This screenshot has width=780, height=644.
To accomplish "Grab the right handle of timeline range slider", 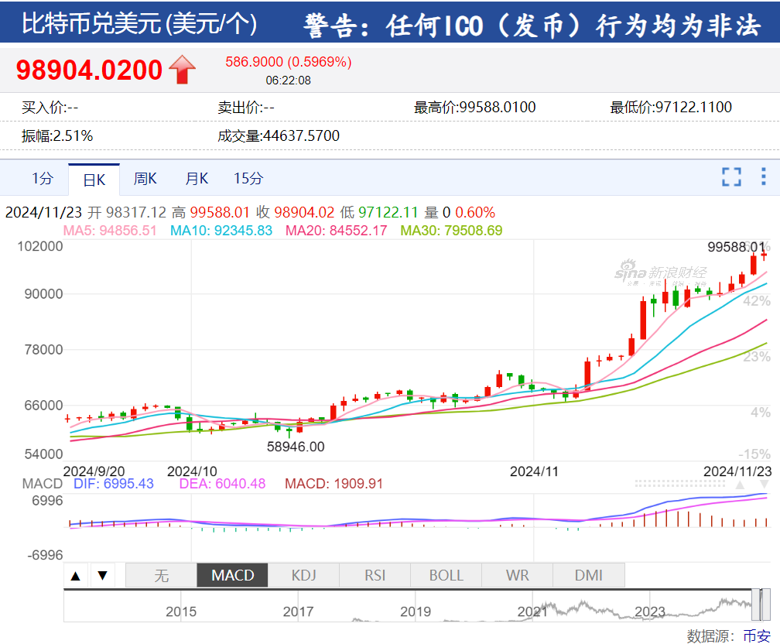I will pos(766,605).
